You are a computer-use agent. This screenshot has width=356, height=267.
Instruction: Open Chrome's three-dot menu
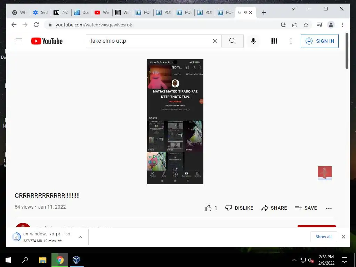pos(342,25)
